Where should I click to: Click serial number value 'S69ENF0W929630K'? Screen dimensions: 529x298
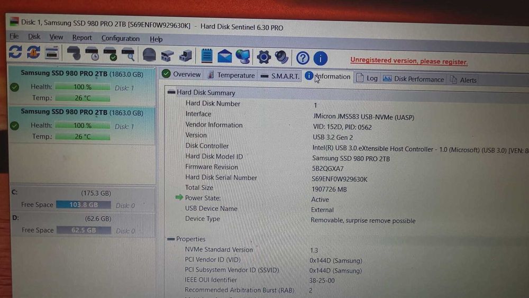coord(340,179)
